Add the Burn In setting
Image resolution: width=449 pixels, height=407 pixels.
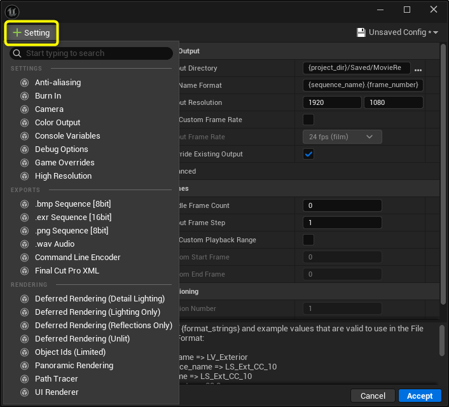(48, 96)
